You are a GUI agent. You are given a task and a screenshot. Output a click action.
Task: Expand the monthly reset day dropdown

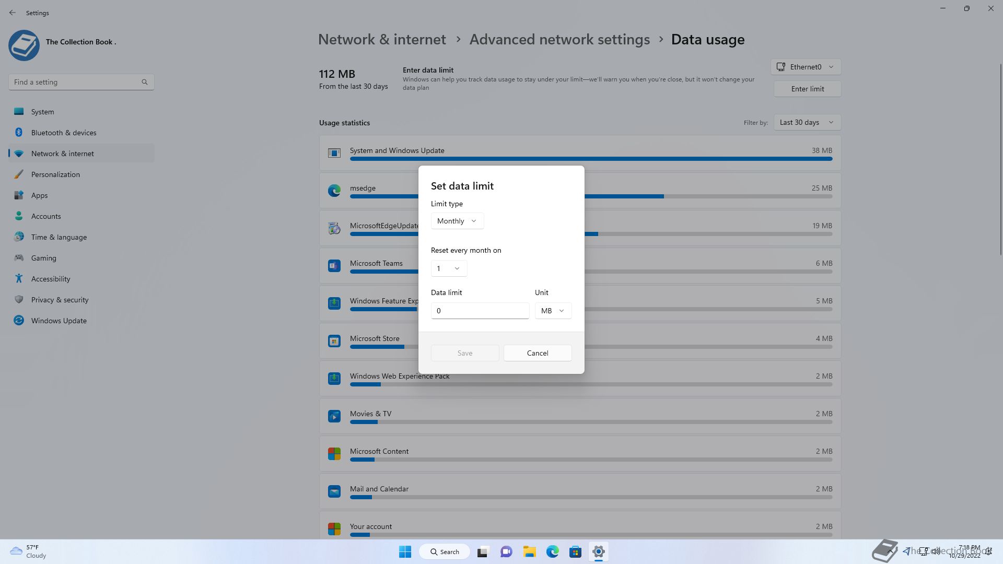click(449, 268)
